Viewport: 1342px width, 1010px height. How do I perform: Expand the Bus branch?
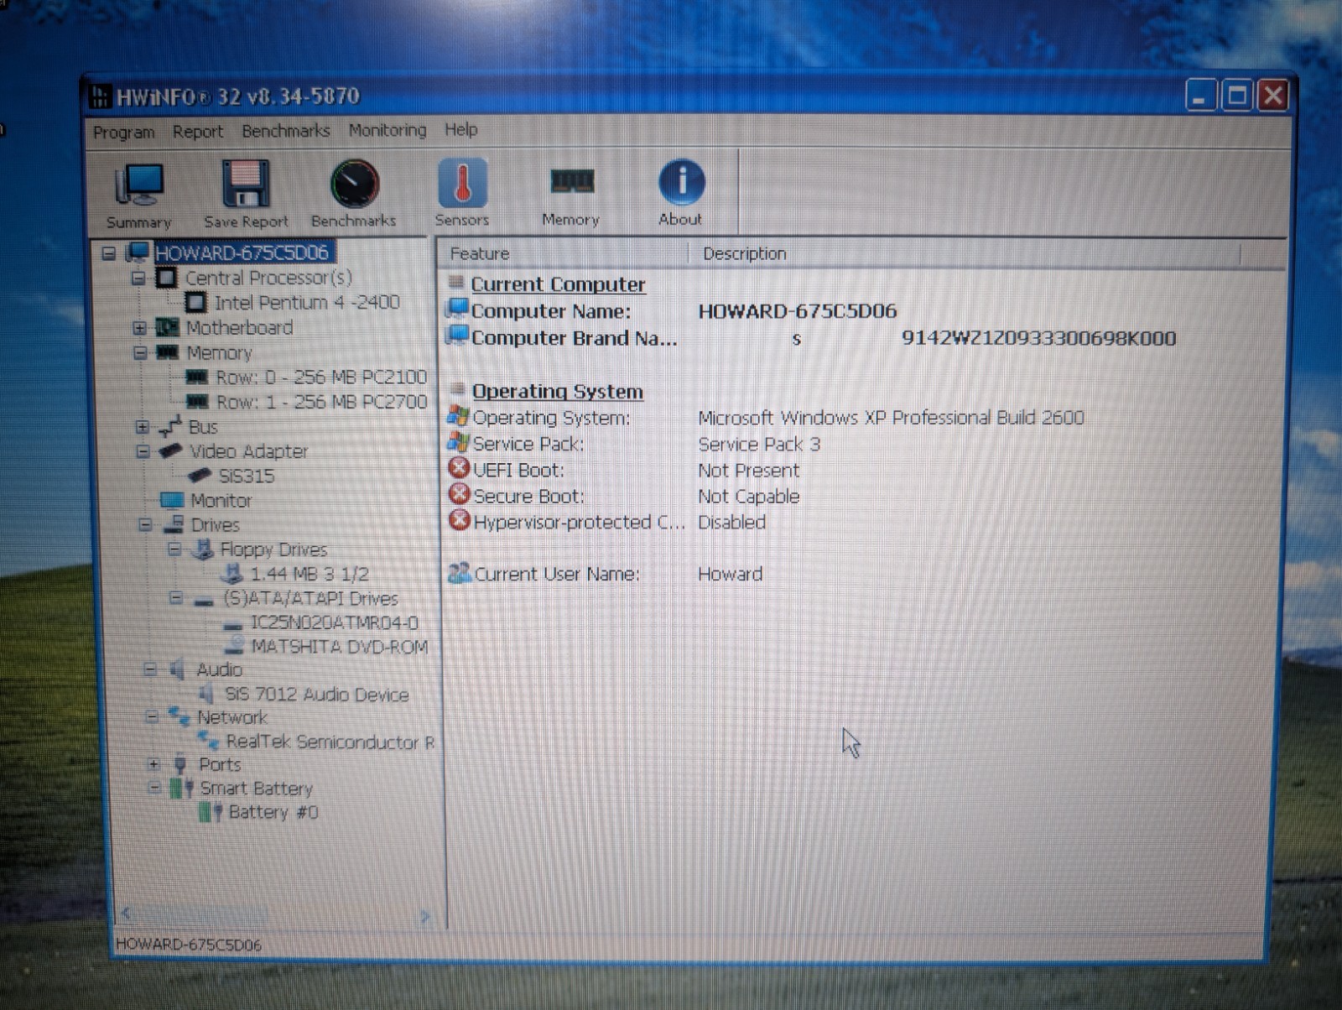point(143,427)
